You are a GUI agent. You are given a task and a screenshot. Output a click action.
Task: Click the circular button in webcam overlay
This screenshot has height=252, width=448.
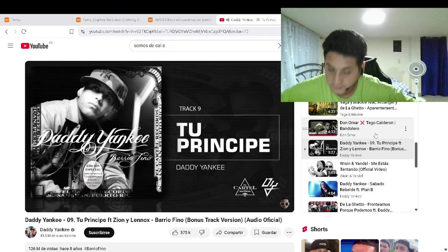coord(416,69)
